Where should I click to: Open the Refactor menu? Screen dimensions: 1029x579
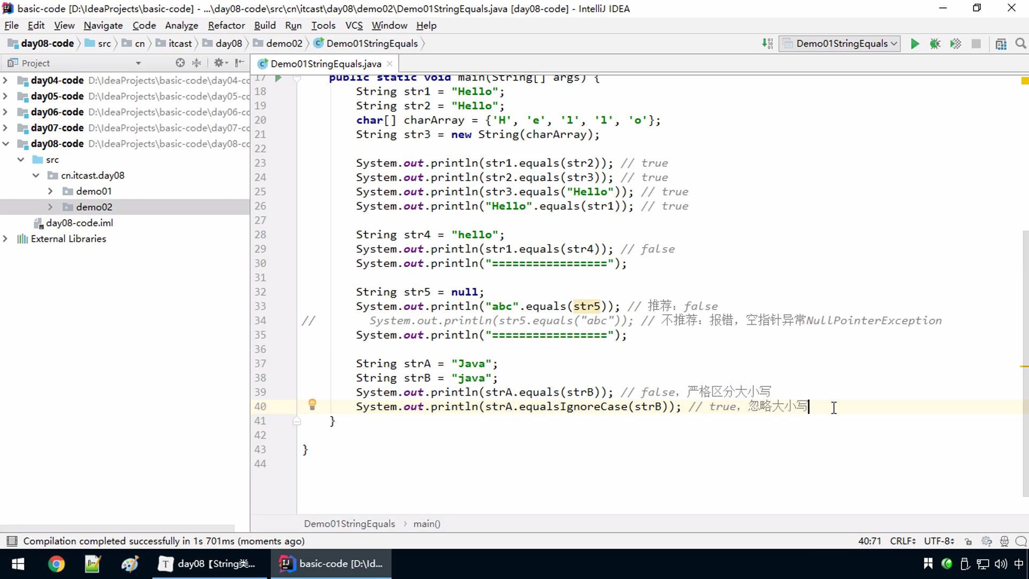point(226,25)
